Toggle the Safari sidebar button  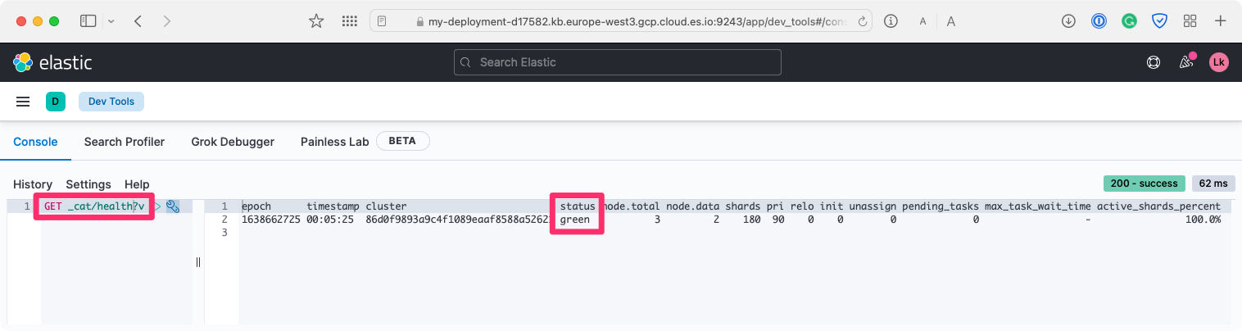tap(88, 21)
